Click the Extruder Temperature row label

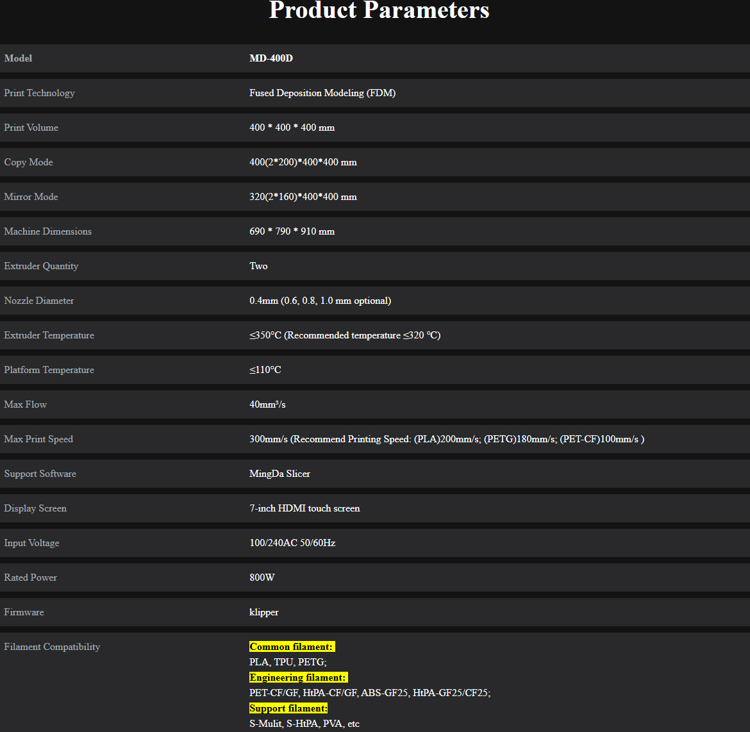click(x=49, y=335)
